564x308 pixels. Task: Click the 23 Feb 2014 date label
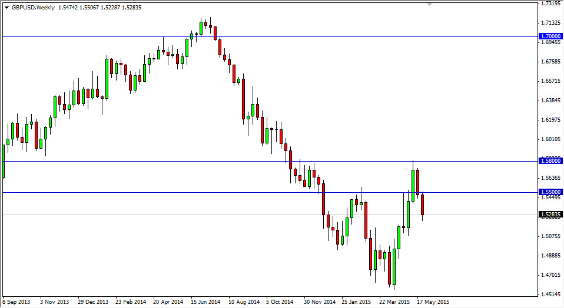coord(131,302)
